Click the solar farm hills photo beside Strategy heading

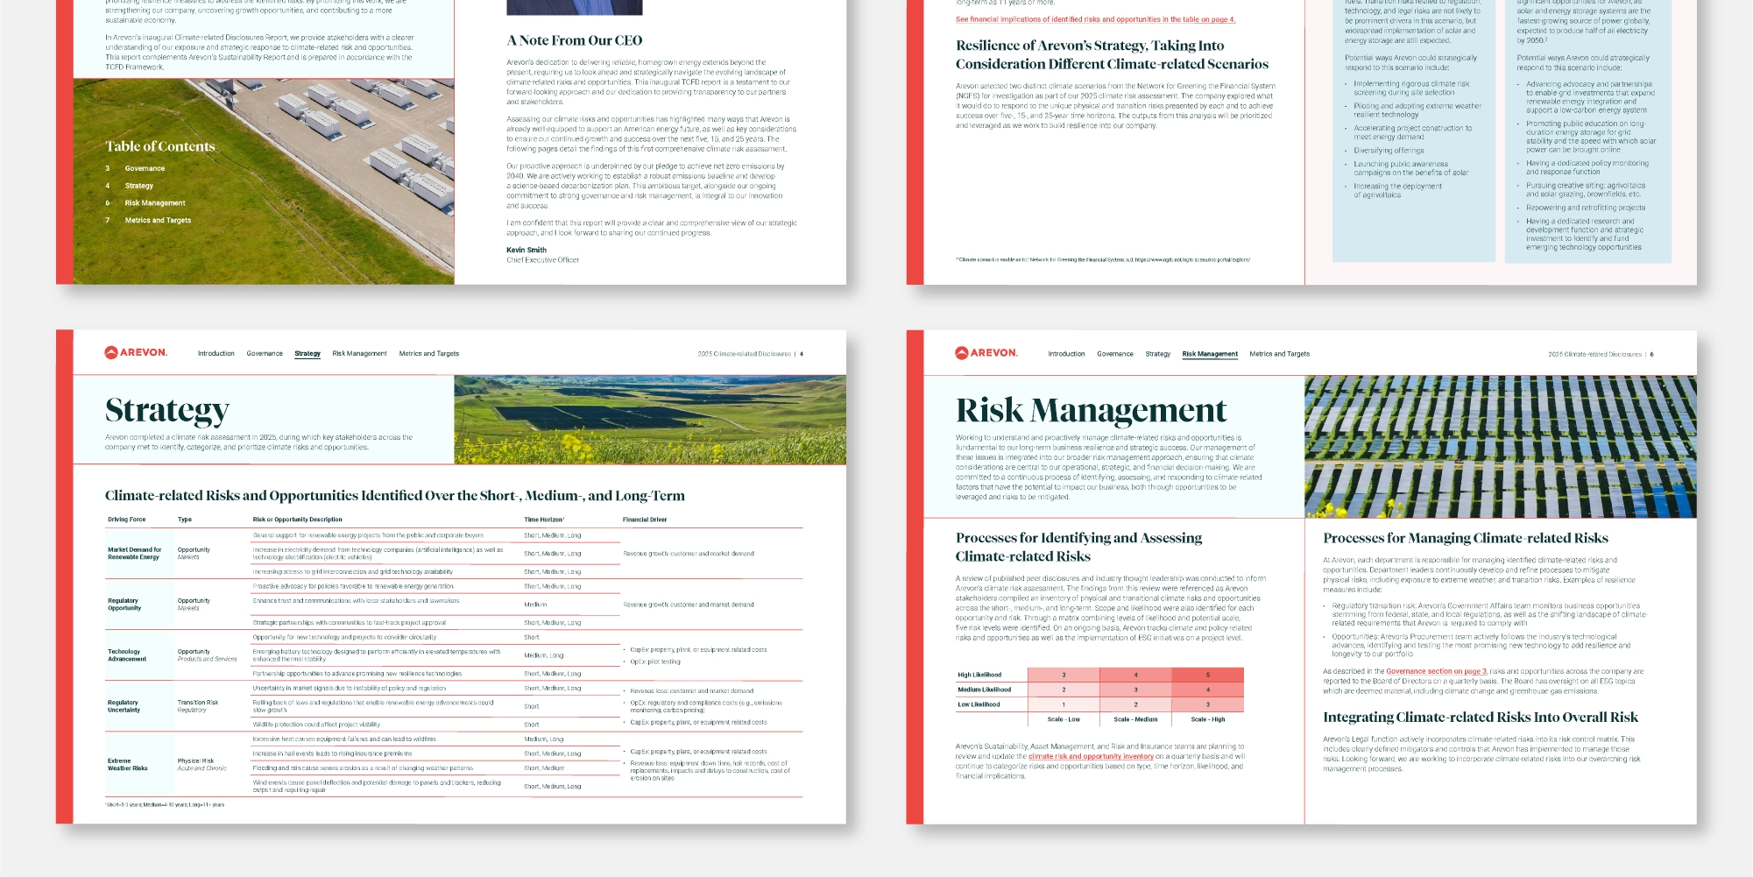[650, 420]
